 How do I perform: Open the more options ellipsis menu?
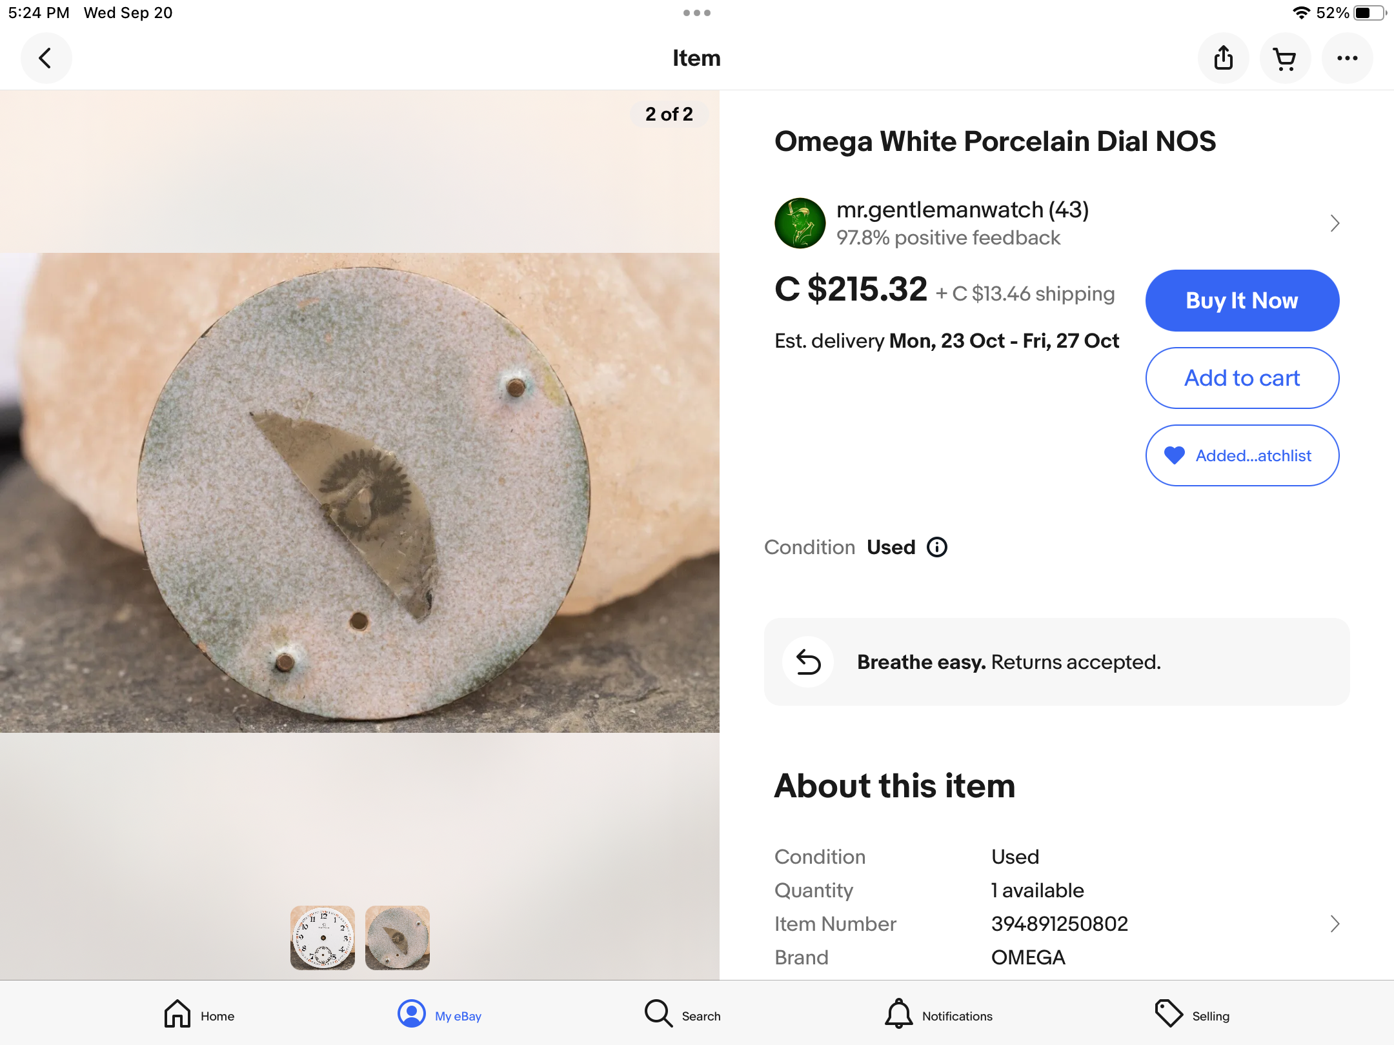pyautogui.click(x=1347, y=58)
